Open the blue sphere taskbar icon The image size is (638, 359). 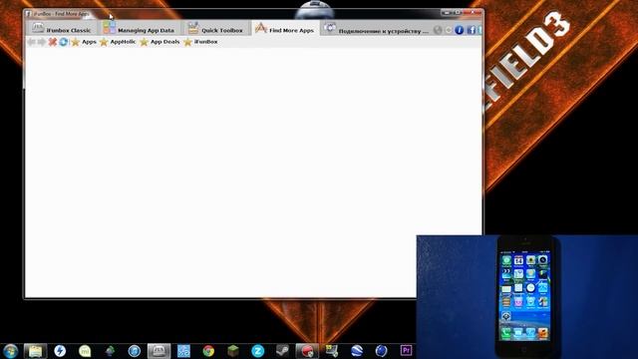381,351
